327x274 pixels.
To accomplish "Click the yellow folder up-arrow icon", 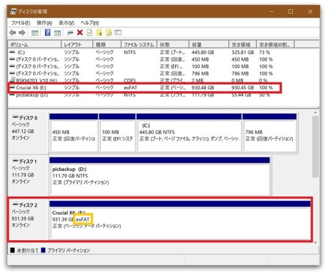I will (x=99, y=33).
